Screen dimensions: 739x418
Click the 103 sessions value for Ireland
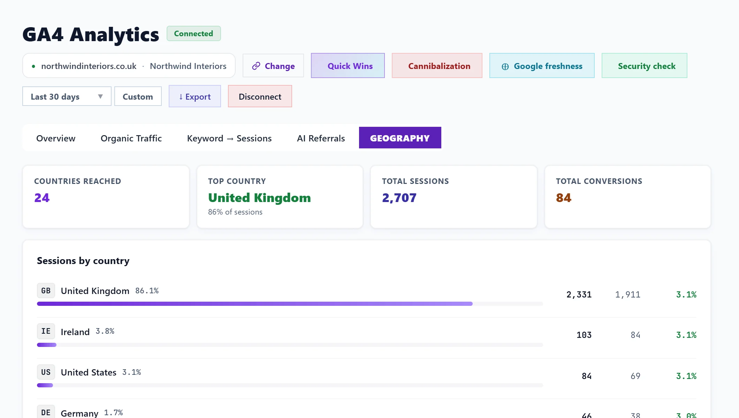click(x=584, y=335)
